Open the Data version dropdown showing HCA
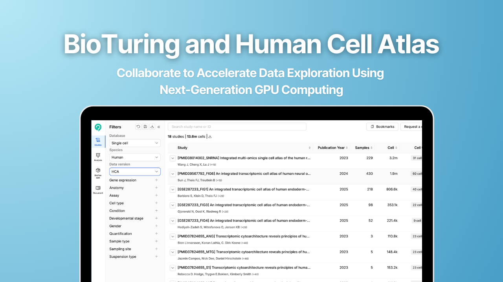The height and width of the screenshot is (282, 503). [135, 172]
